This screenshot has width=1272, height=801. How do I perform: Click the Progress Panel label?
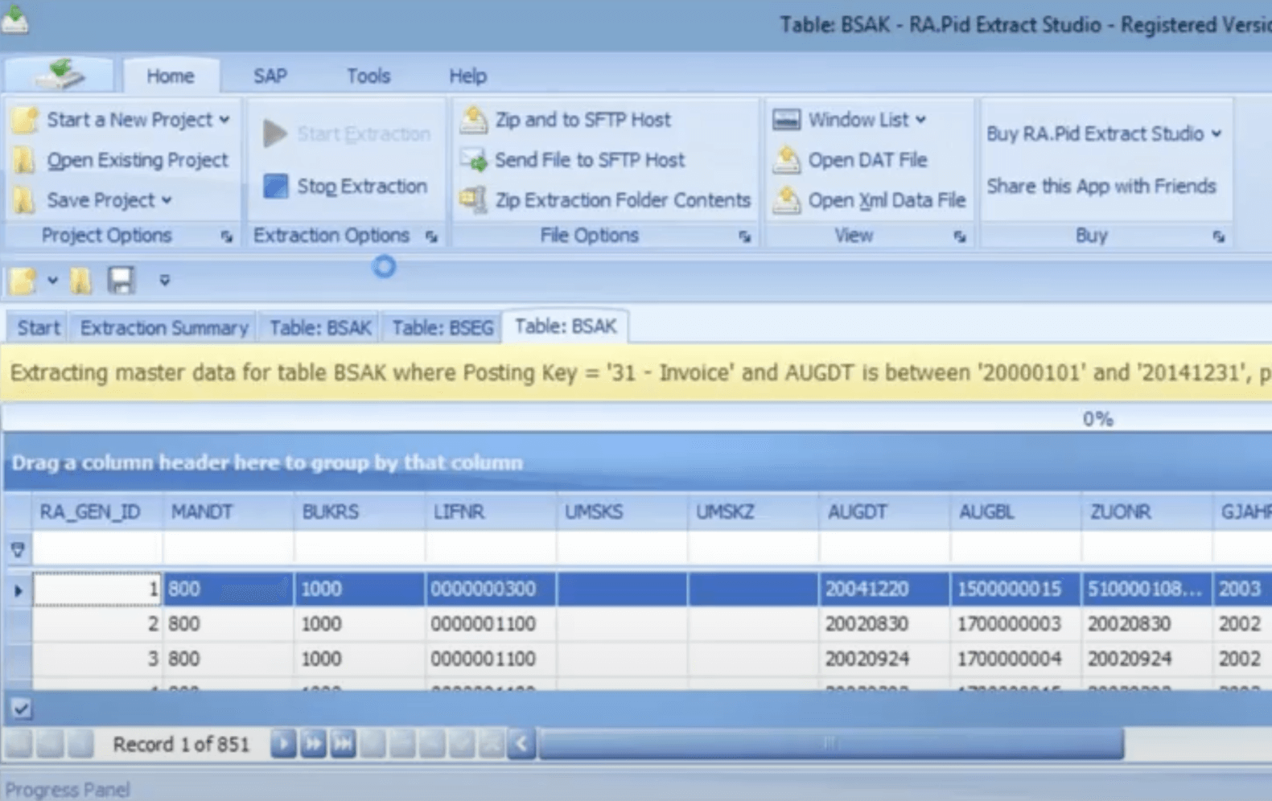(x=68, y=789)
